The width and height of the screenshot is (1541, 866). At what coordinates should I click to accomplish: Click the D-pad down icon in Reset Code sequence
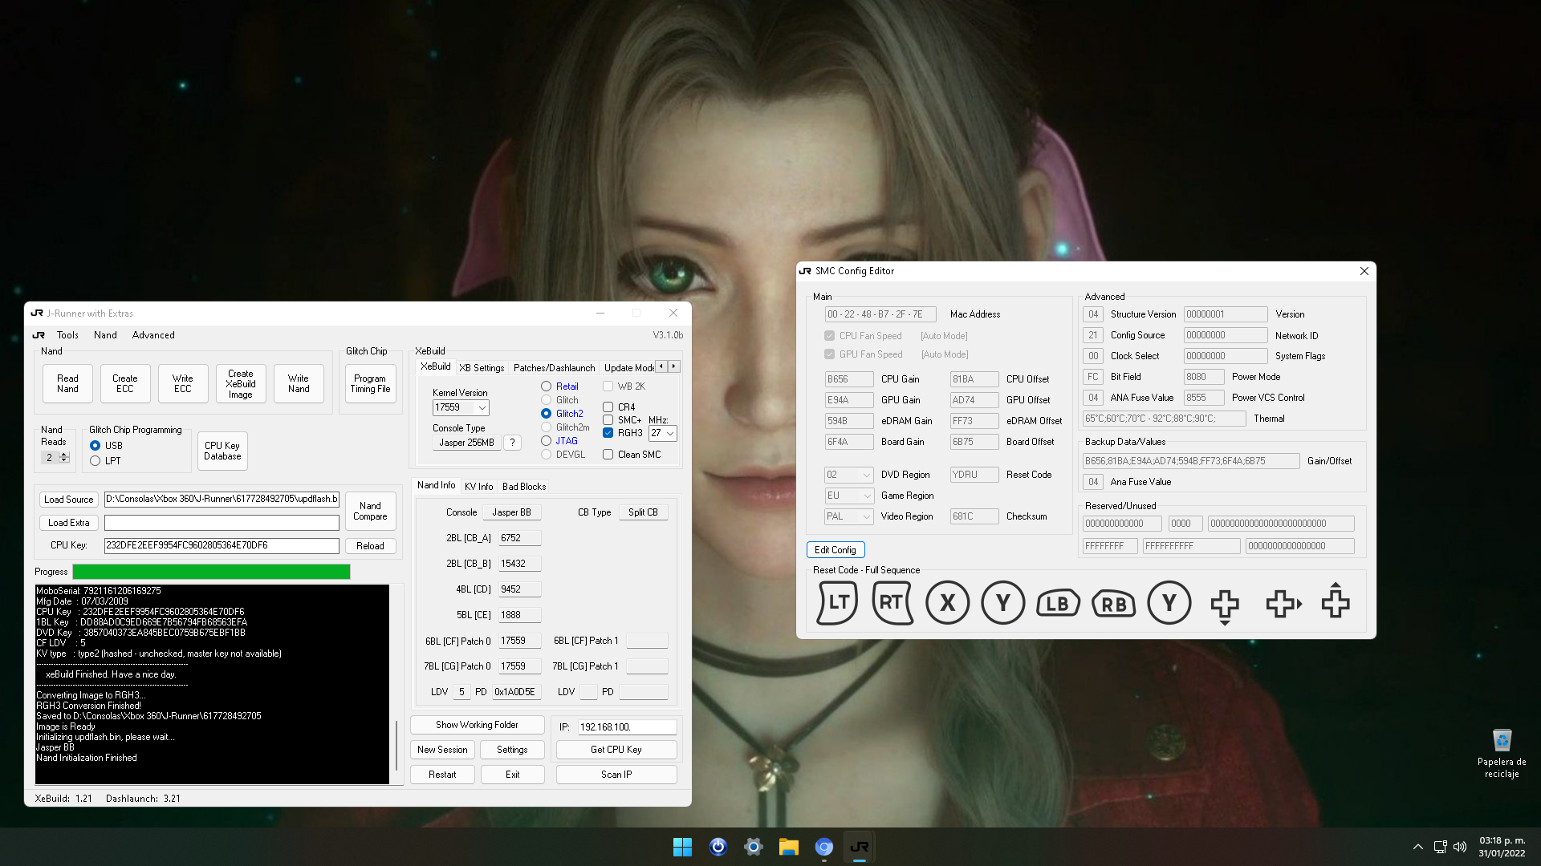pyautogui.click(x=1225, y=606)
